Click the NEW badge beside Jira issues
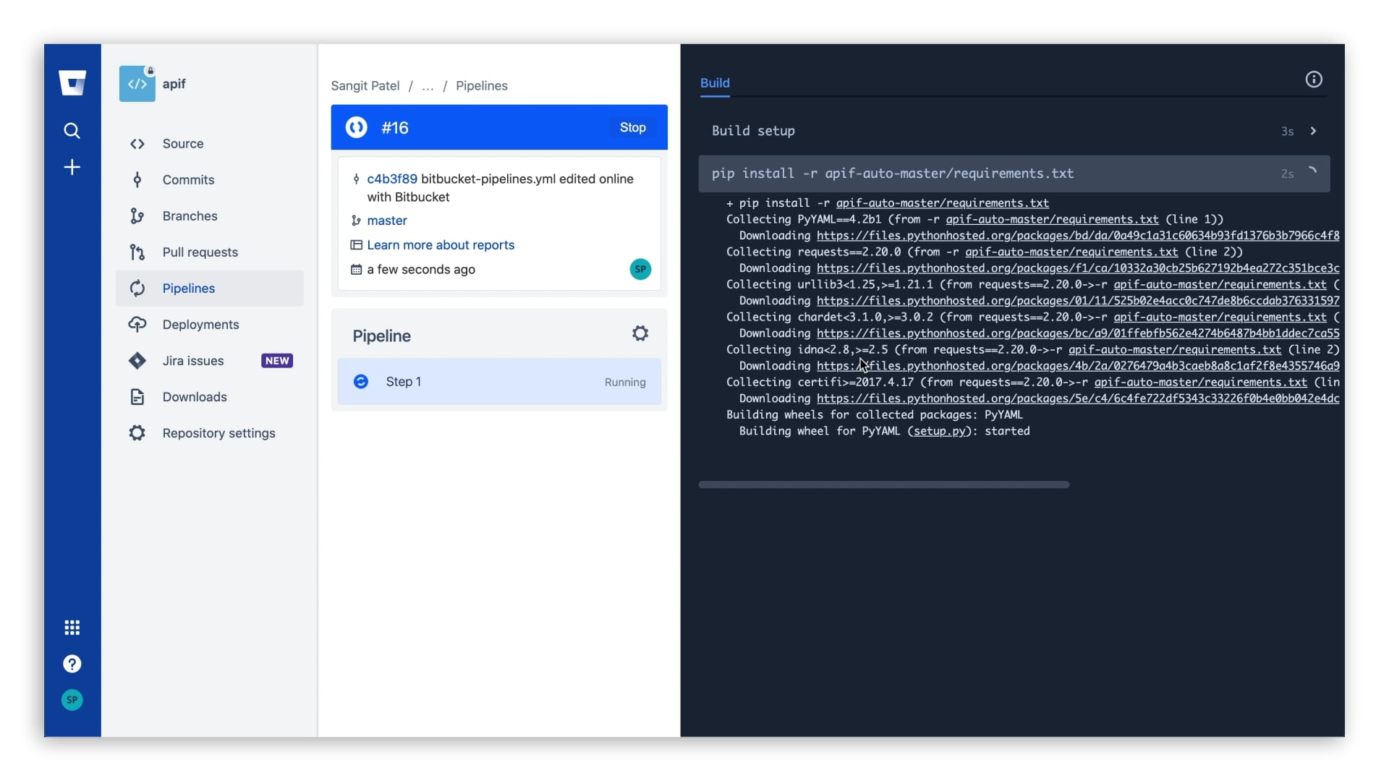 click(277, 361)
